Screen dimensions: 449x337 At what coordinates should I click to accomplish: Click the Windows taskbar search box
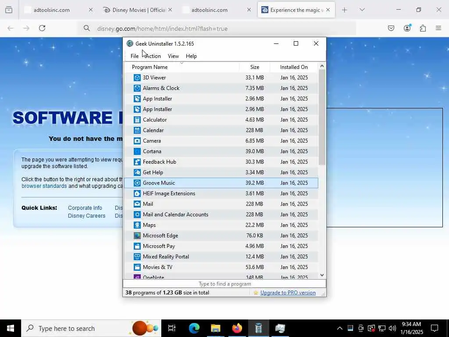(91, 328)
